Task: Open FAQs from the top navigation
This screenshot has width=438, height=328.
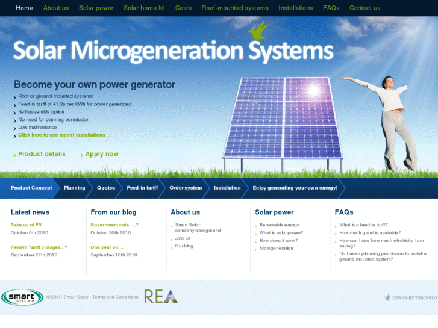Action: pyautogui.click(x=331, y=8)
